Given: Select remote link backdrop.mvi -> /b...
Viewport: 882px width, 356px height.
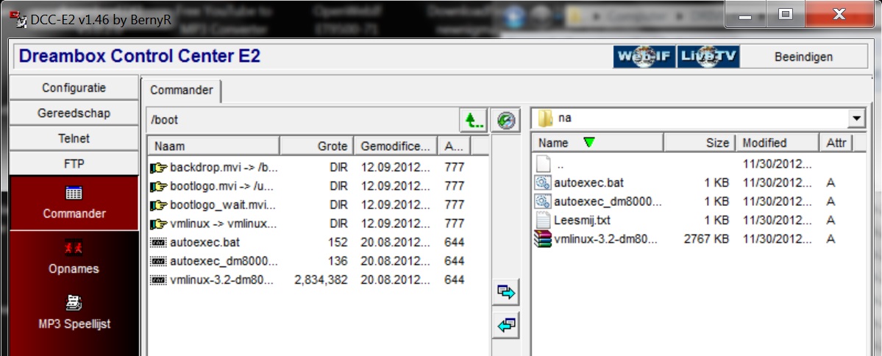Looking at the screenshot, I should point(224,167).
